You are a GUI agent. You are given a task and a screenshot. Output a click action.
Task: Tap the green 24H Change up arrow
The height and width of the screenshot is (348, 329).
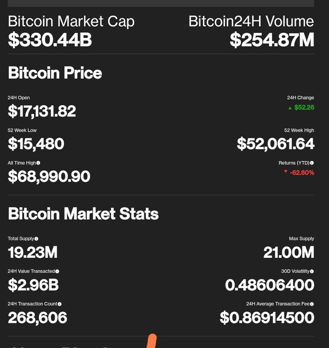290,108
